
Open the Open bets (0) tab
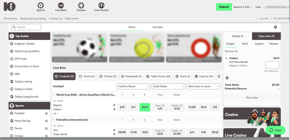click(266, 36)
